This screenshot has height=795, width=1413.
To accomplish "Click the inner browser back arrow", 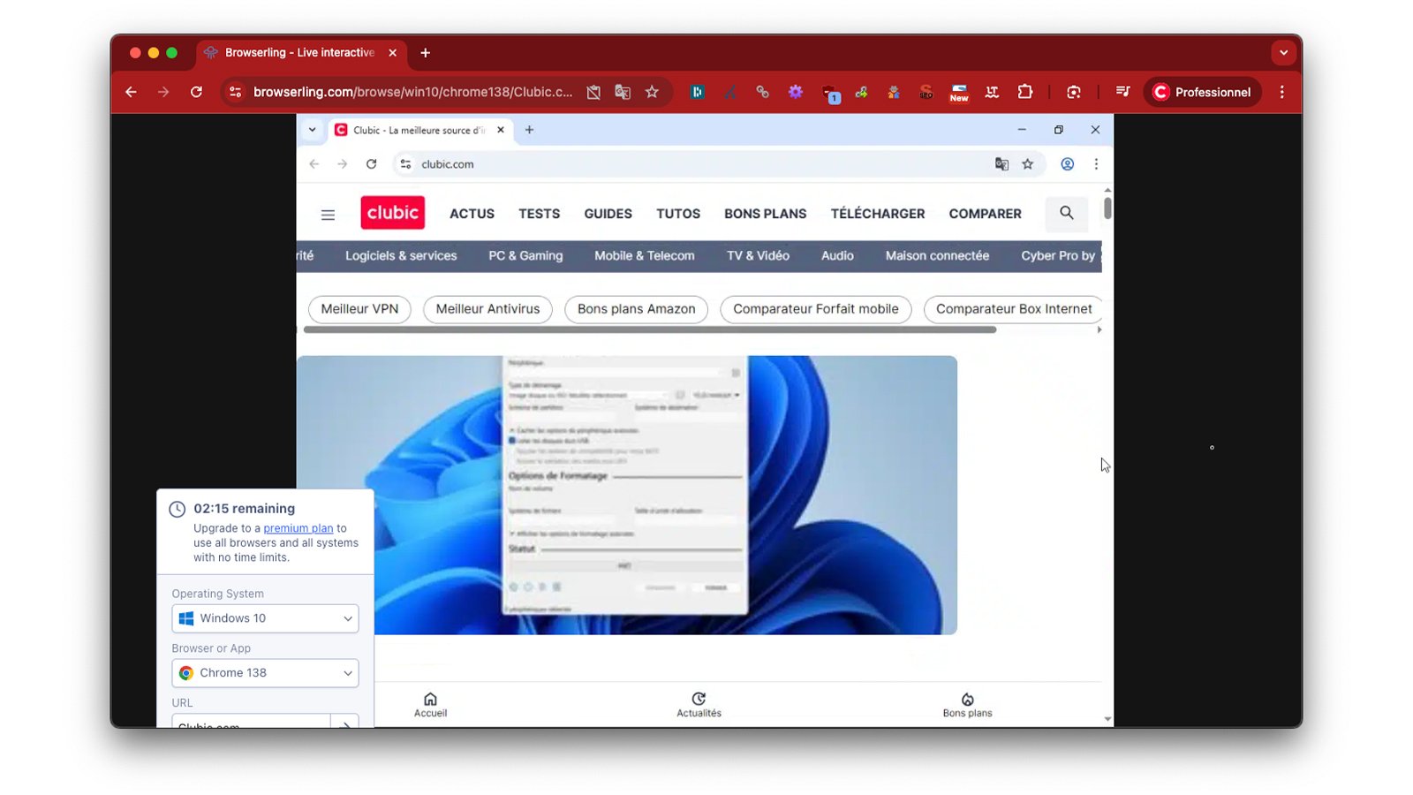I will [x=314, y=164].
